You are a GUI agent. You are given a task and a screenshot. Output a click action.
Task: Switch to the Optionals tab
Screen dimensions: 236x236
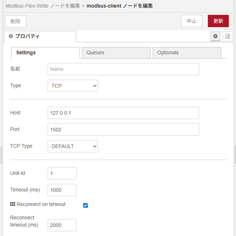(x=187, y=52)
